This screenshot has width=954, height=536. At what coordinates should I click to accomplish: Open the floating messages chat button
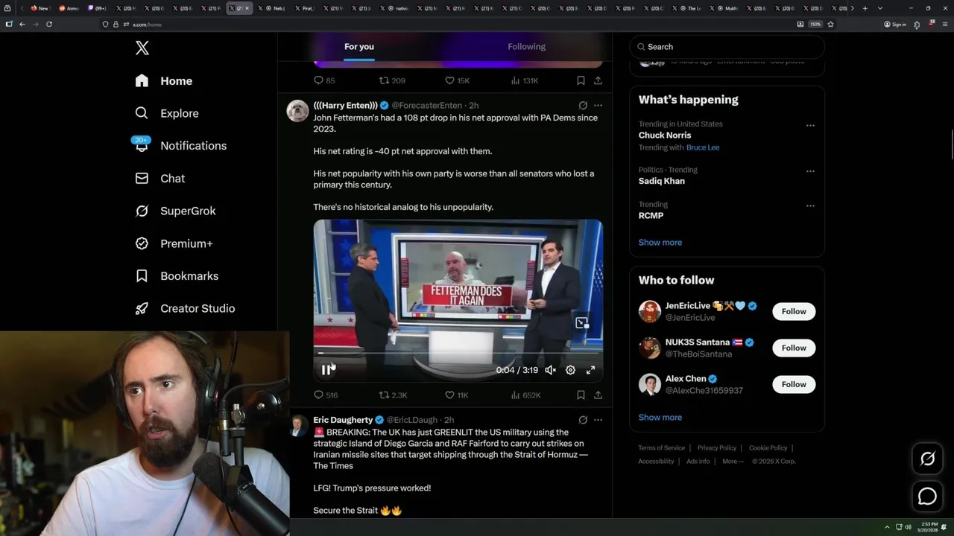pos(927,496)
